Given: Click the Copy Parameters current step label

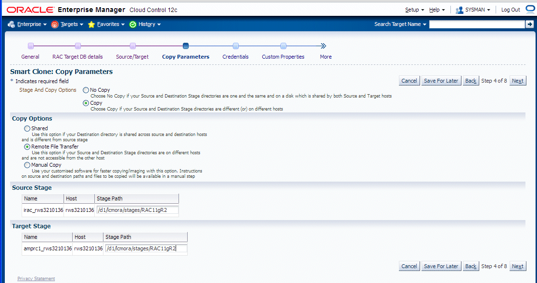Looking at the screenshot, I should pyautogui.click(x=186, y=57).
